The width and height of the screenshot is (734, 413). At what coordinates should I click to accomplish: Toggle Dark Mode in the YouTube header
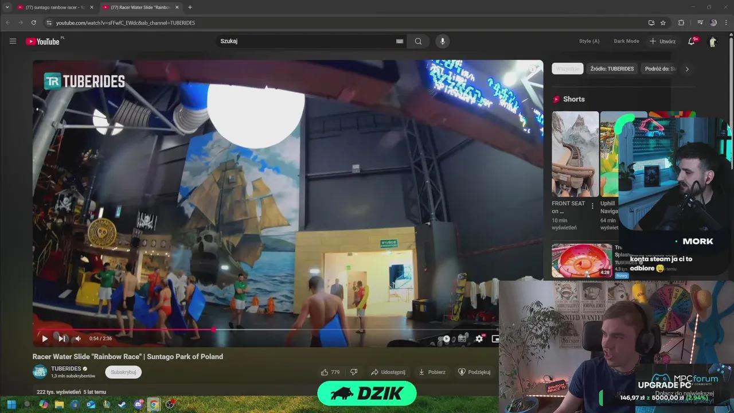626,41
